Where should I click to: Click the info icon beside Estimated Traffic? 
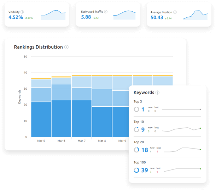(106, 12)
